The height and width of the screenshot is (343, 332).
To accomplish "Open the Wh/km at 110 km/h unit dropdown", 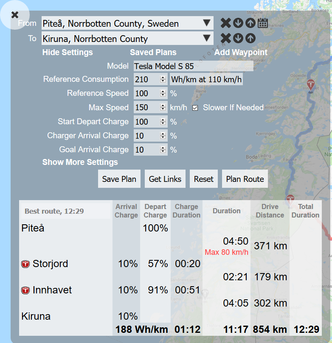I will [206, 79].
